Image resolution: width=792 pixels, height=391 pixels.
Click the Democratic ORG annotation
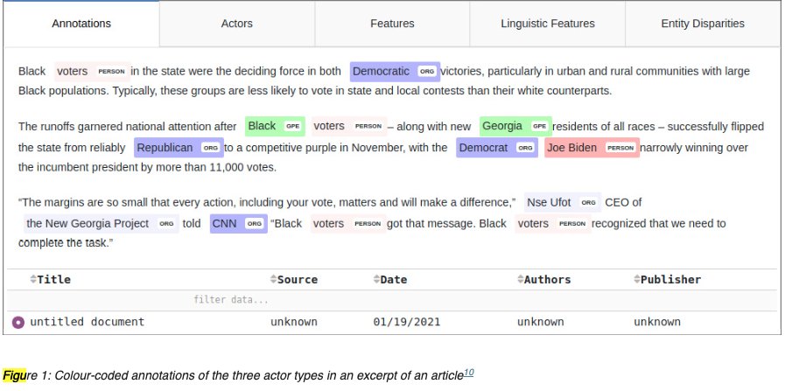pos(395,72)
